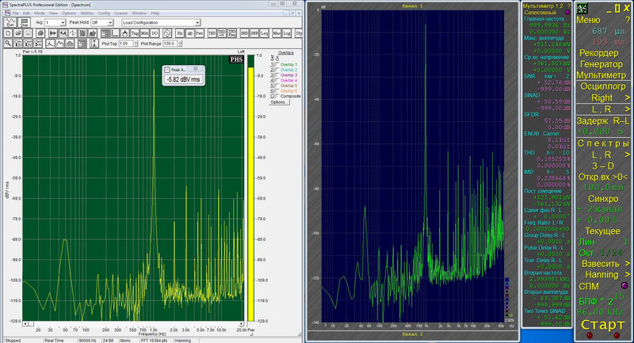Image resolution: width=634 pixels, height=343 pixels.
Task: Toggle the Overlay 5 checkbox
Action: point(277,86)
